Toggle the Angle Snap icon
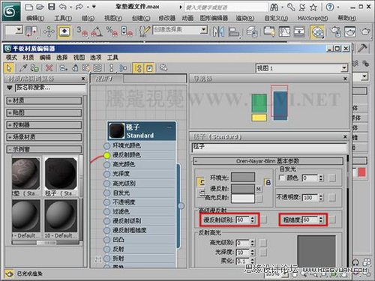This screenshot has height=281, width=375. [x=97, y=31]
